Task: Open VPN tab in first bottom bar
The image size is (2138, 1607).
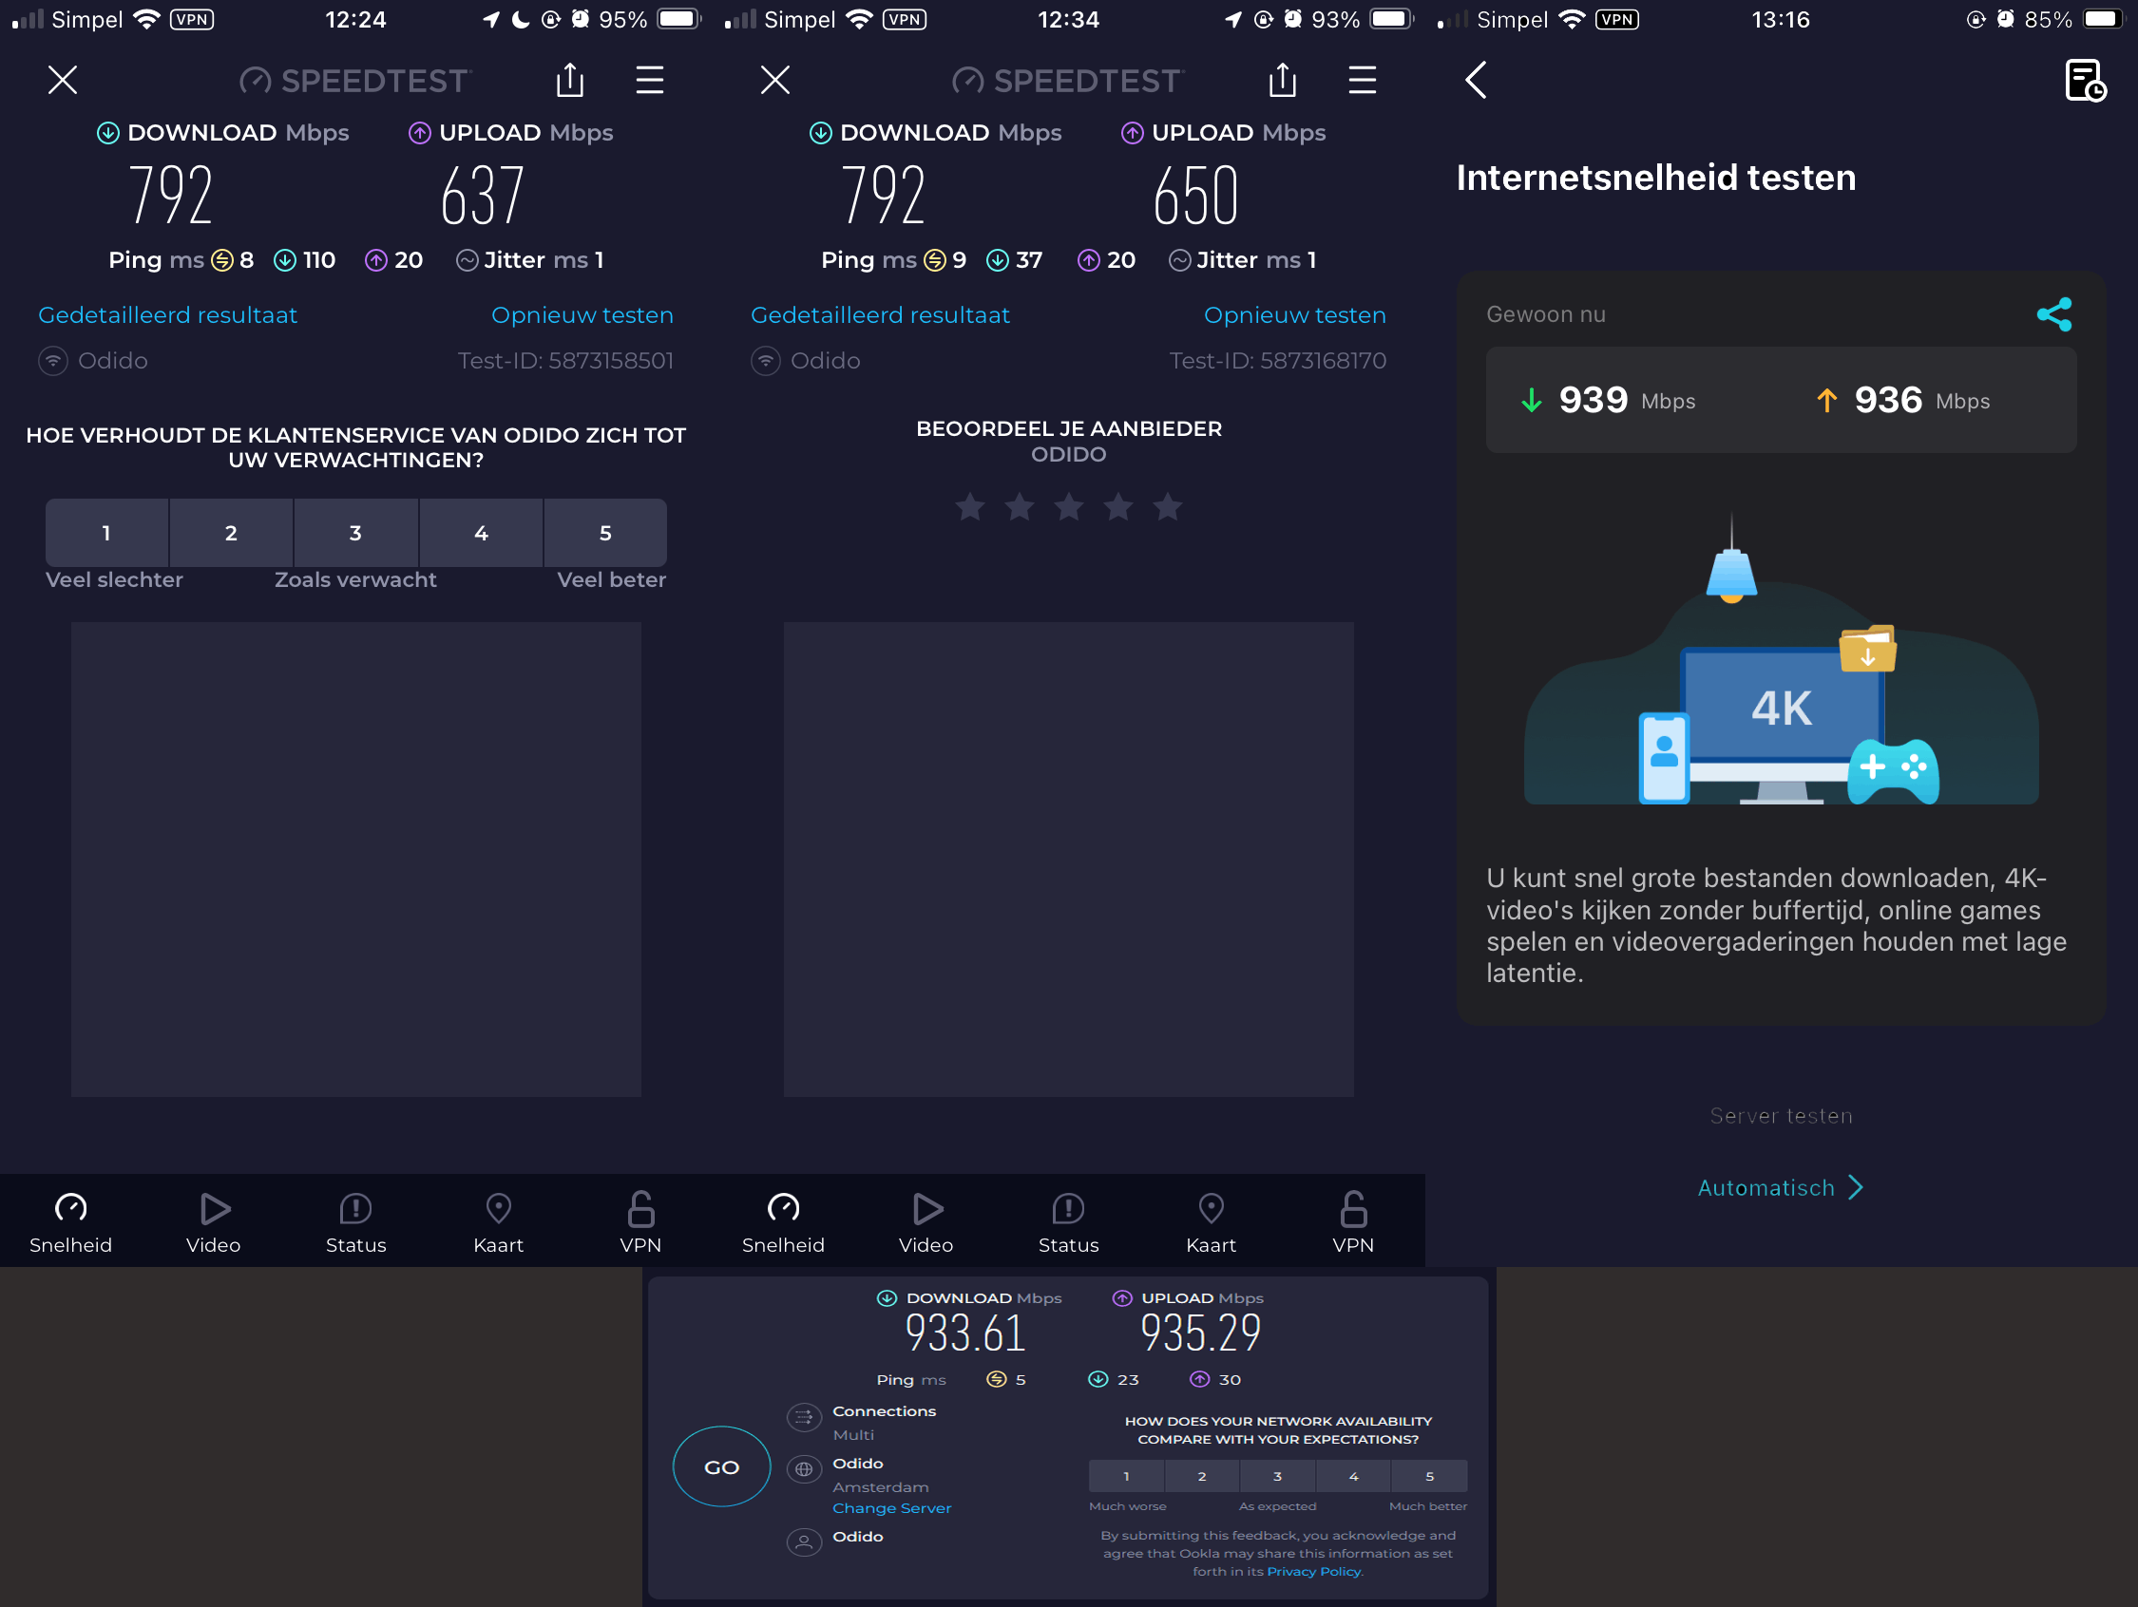Action: 640,1221
